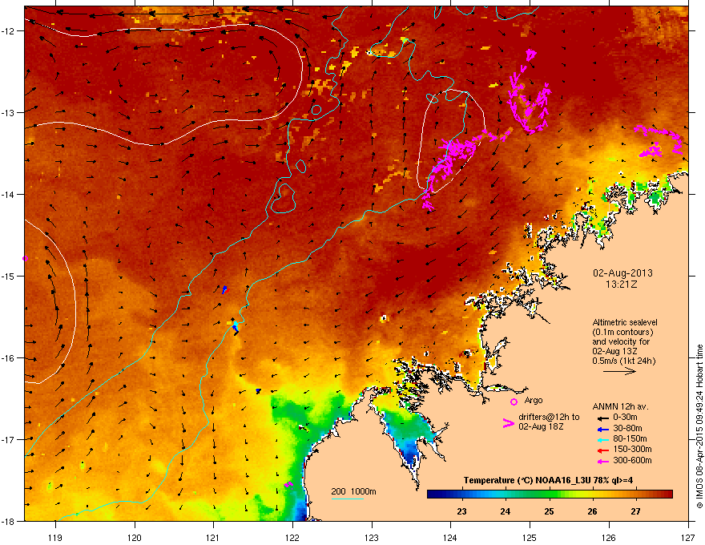Click the '200 1000m' legend label
Image resolution: width=705 pixels, height=545 pixels.
[353, 491]
